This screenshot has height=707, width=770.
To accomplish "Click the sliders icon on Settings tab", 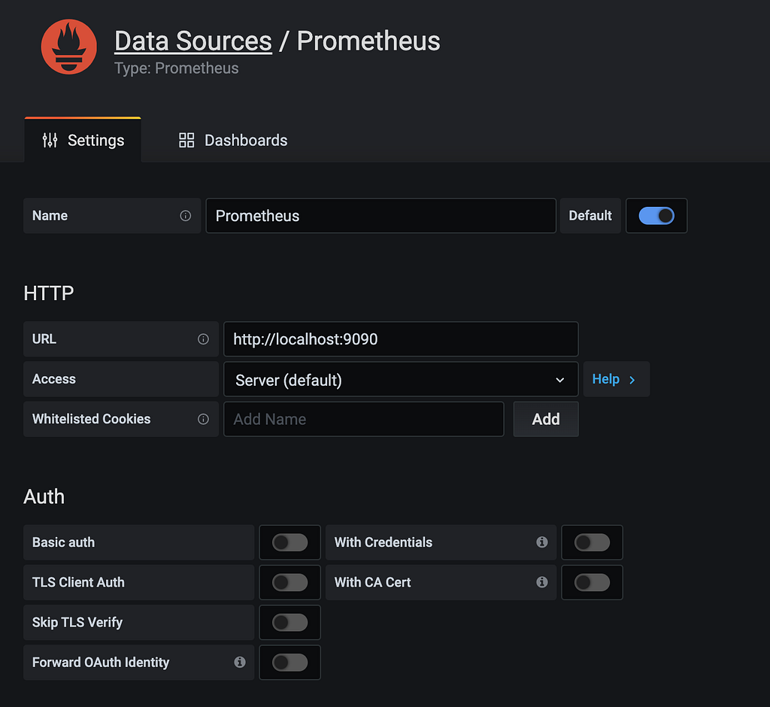I will click(x=50, y=141).
